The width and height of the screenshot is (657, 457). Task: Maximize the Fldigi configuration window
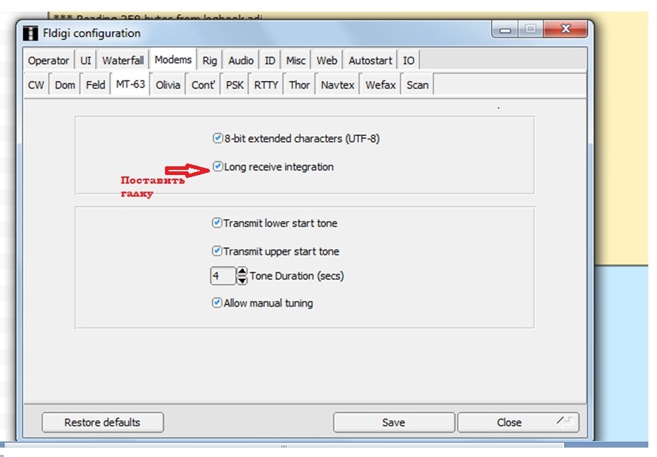[x=530, y=30]
